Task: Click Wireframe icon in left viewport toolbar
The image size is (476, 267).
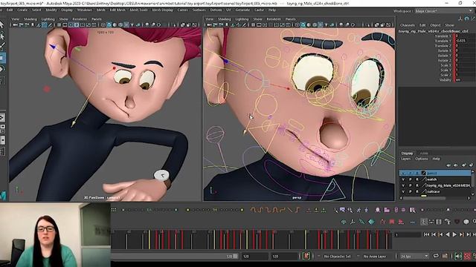Action: pos(103,24)
